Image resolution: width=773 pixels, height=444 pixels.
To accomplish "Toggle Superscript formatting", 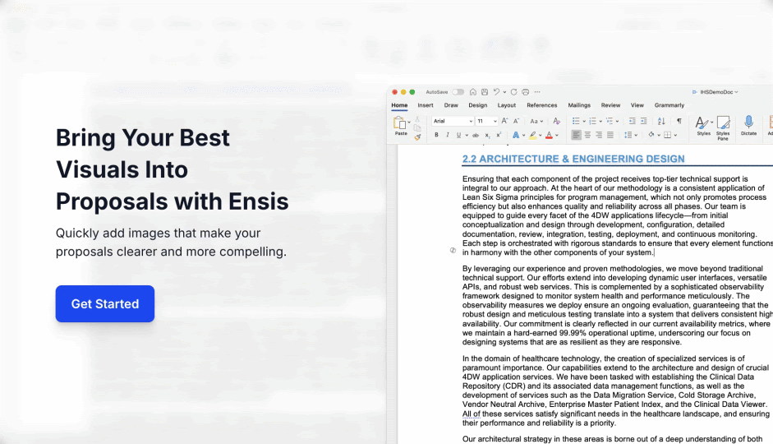I will point(499,135).
